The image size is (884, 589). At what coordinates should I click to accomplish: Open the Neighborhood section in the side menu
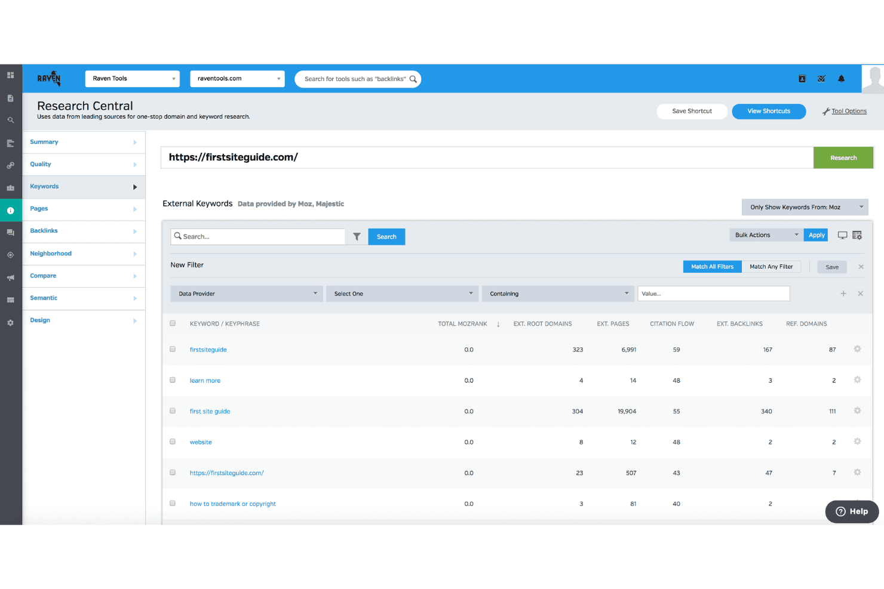[x=84, y=254]
